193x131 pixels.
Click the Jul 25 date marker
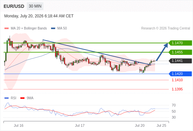[161, 125]
